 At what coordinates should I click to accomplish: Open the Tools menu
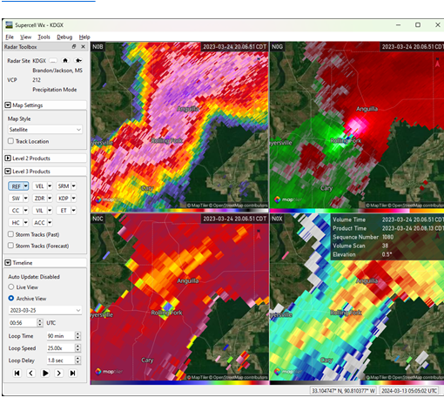click(x=44, y=37)
